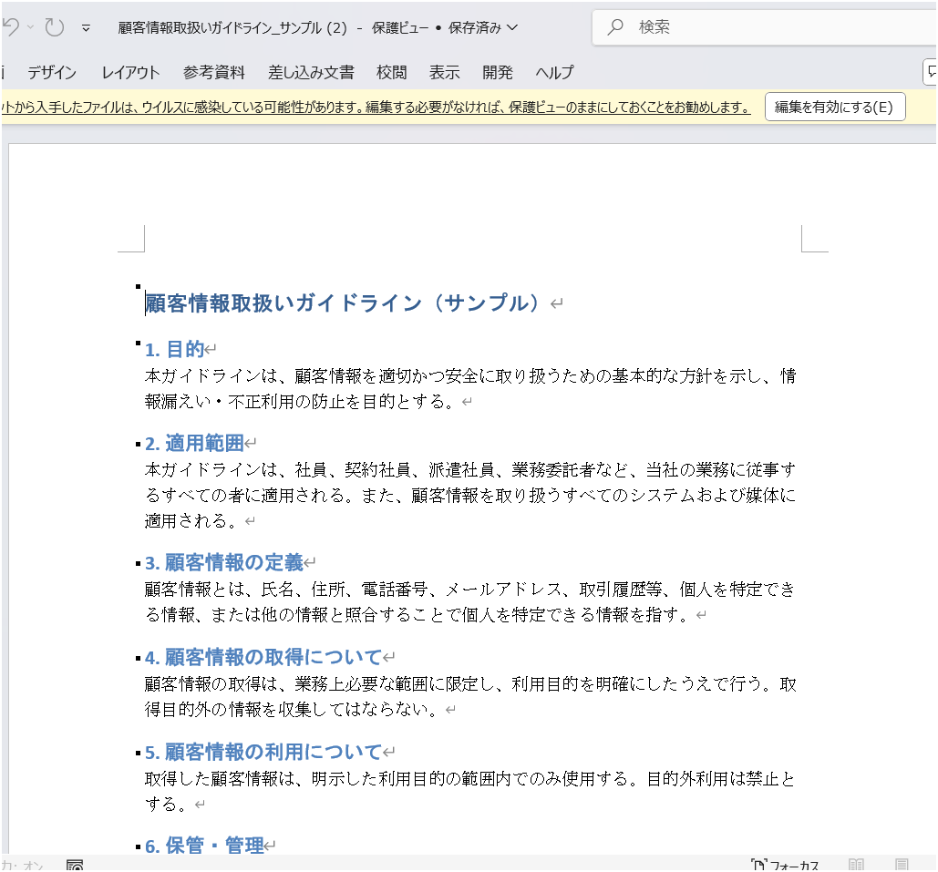Image resolution: width=938 pixels, height=872 pixels.
Task: Open the 表示 ribbon tab
Action: point(445,73)
